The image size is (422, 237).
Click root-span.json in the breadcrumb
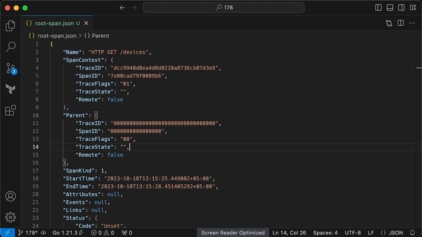point(57,36)
